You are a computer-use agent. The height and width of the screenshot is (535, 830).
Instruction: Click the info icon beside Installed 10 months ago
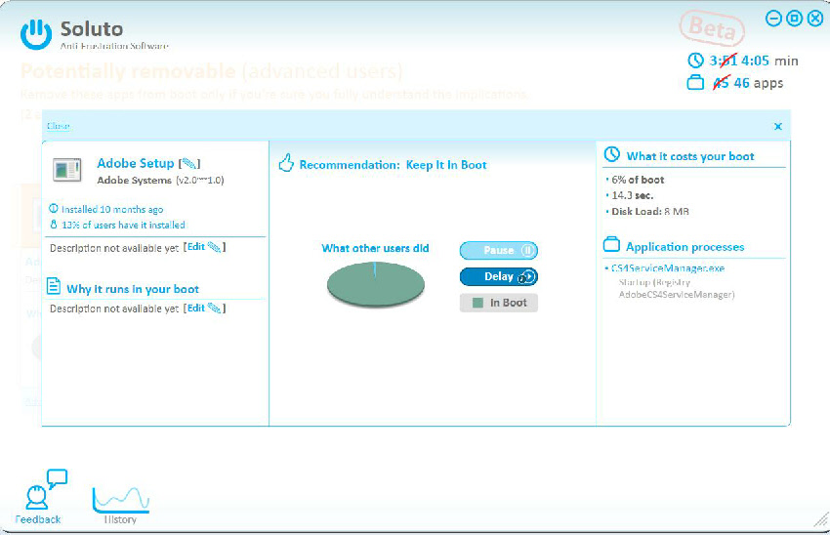(x=54, y=209)
